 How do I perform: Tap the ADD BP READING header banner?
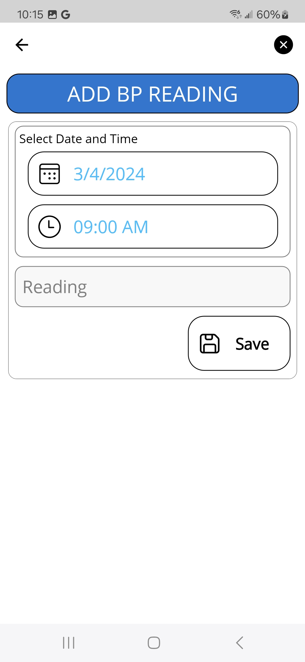[152, 94]
